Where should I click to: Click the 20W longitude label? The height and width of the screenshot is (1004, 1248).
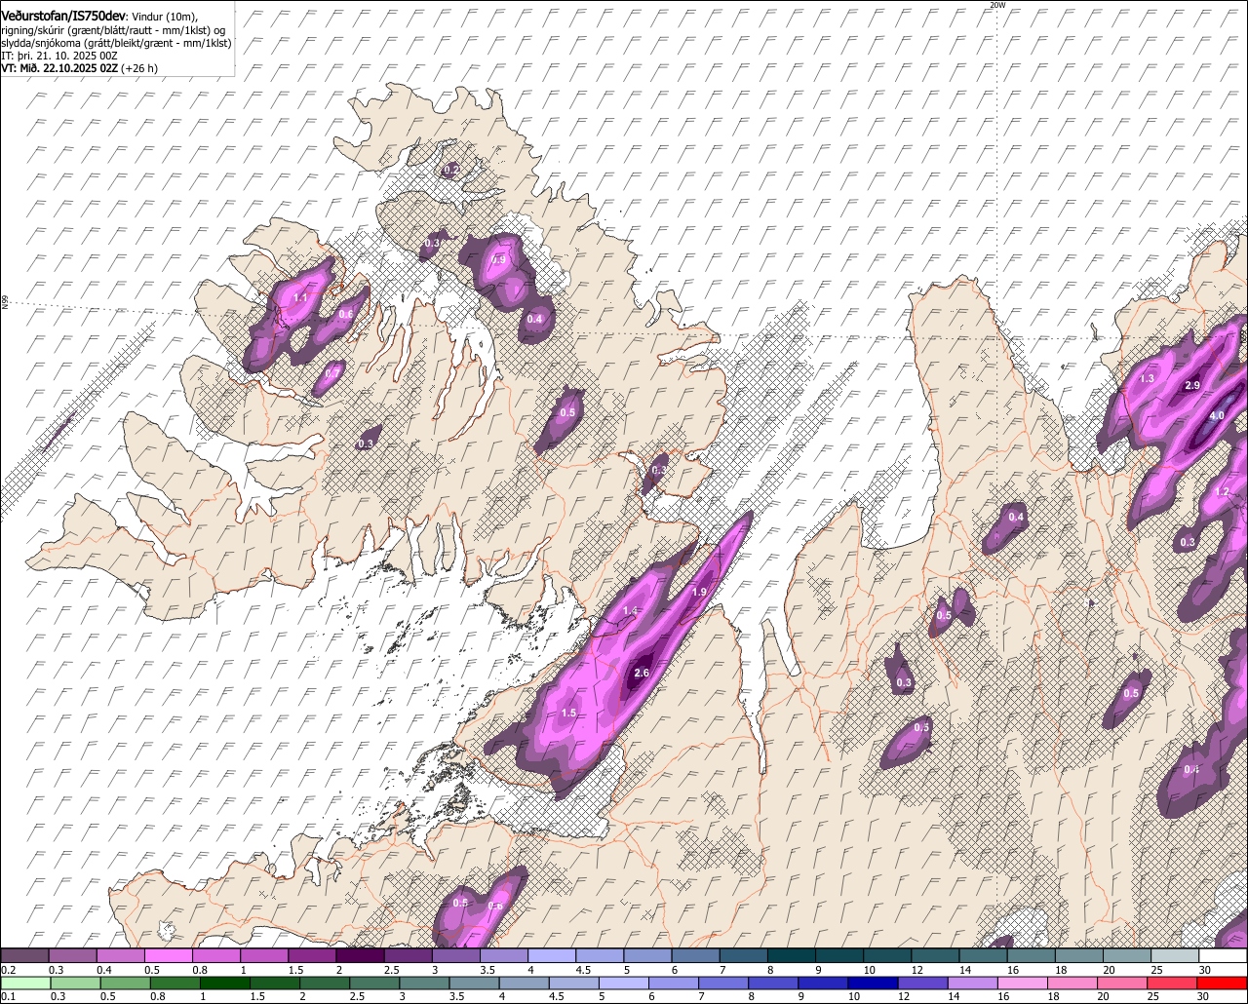[995, 5]
